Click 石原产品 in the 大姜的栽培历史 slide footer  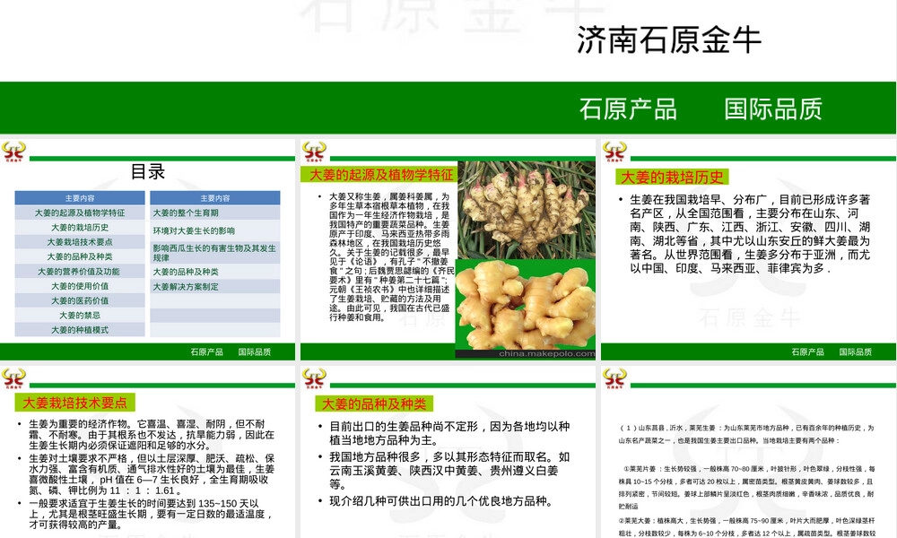click(808, 352)
